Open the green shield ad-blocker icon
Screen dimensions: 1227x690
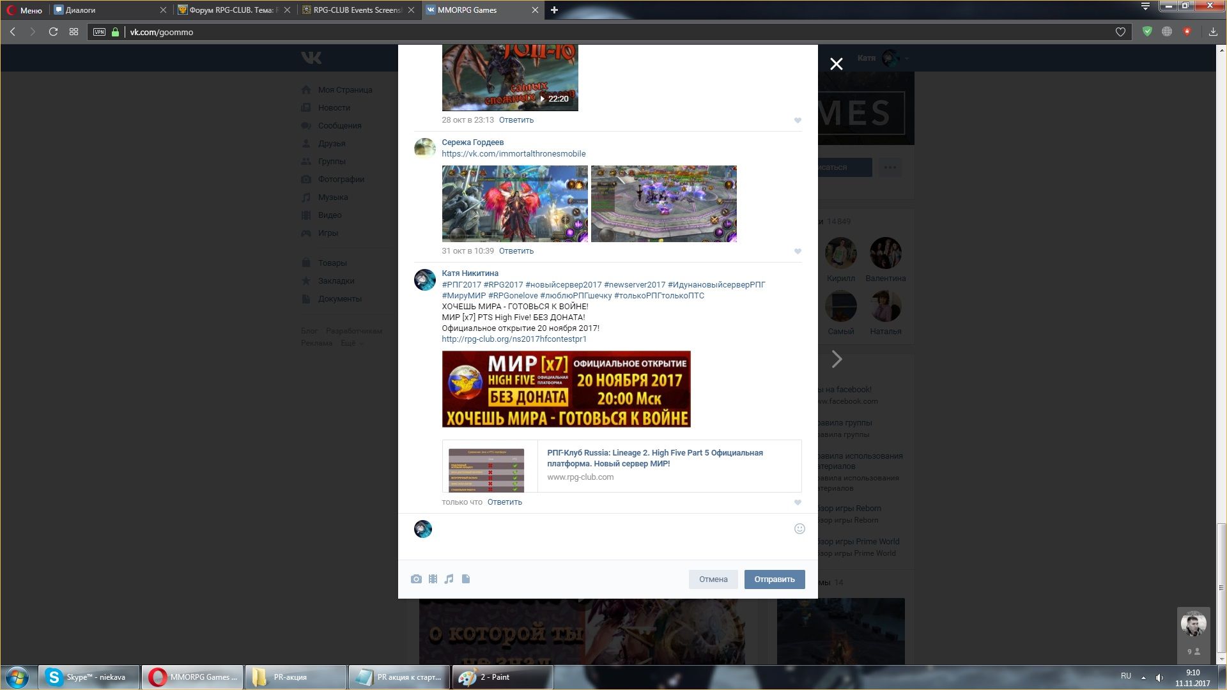pos(1147,31)
